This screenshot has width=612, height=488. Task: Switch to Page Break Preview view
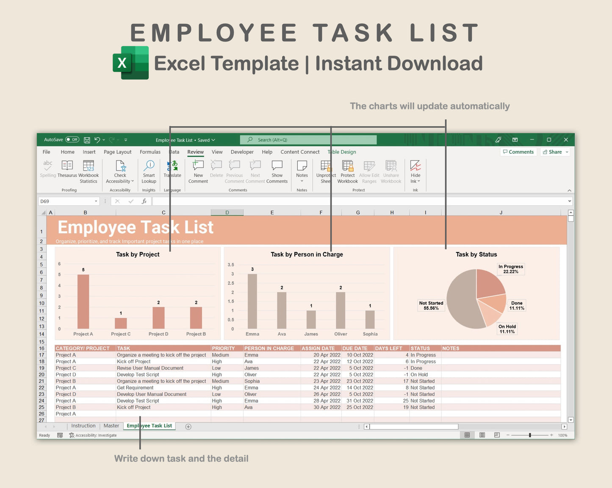tap(496, 435)
